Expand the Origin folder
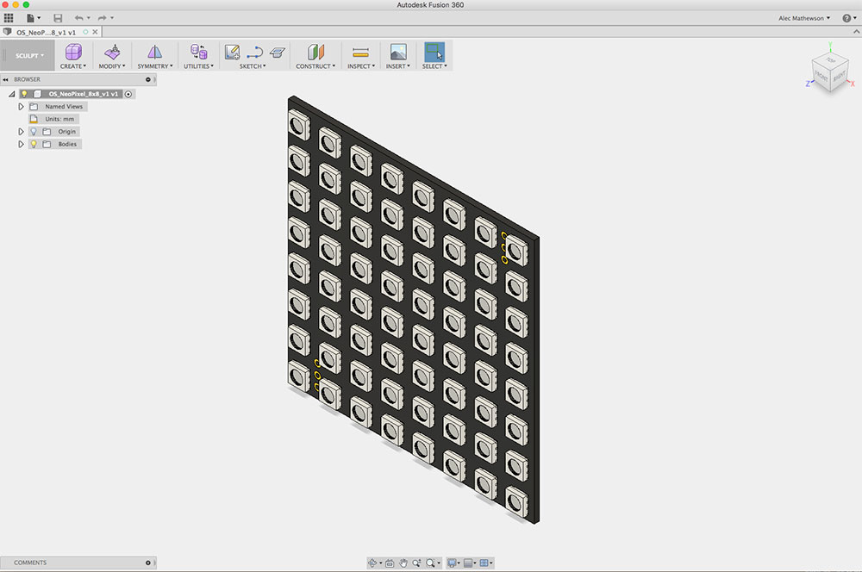862x572 pixels. 21,131
